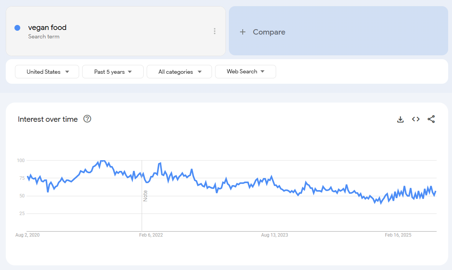This screenshot has height=270, width=452.
Task: Click the Compare card to add term
Action: coord(338,31)
